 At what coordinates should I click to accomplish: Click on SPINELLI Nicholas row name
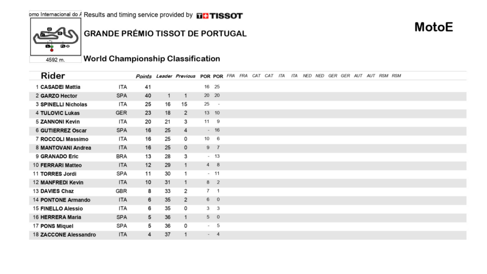pos(64,104)
